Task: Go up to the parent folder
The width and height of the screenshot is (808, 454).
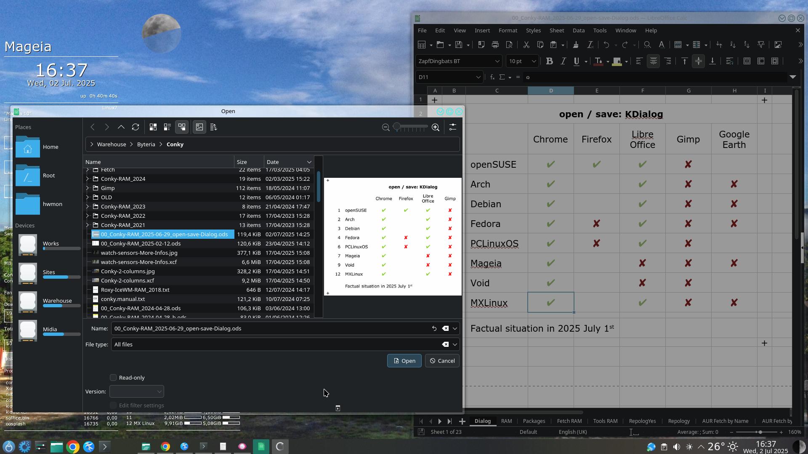Action: coord(121,127)
